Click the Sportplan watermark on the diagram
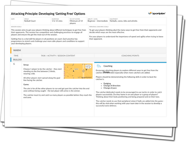 [85, 77]
